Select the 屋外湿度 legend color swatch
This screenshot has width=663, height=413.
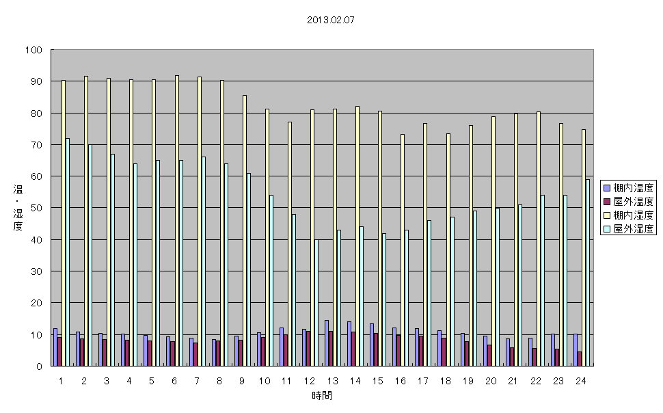click(x=607, y=229)
